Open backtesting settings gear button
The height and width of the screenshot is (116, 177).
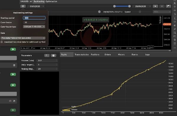[23, 6]
